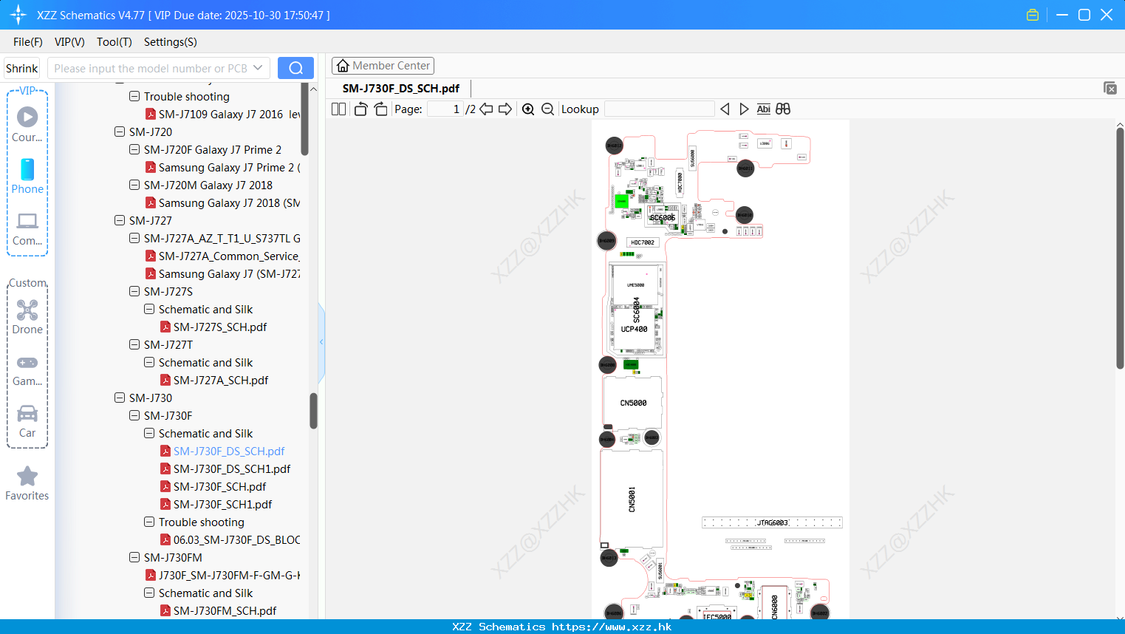
Task: Collapse the SM-J727 tree node
Action: pos(120,220)
